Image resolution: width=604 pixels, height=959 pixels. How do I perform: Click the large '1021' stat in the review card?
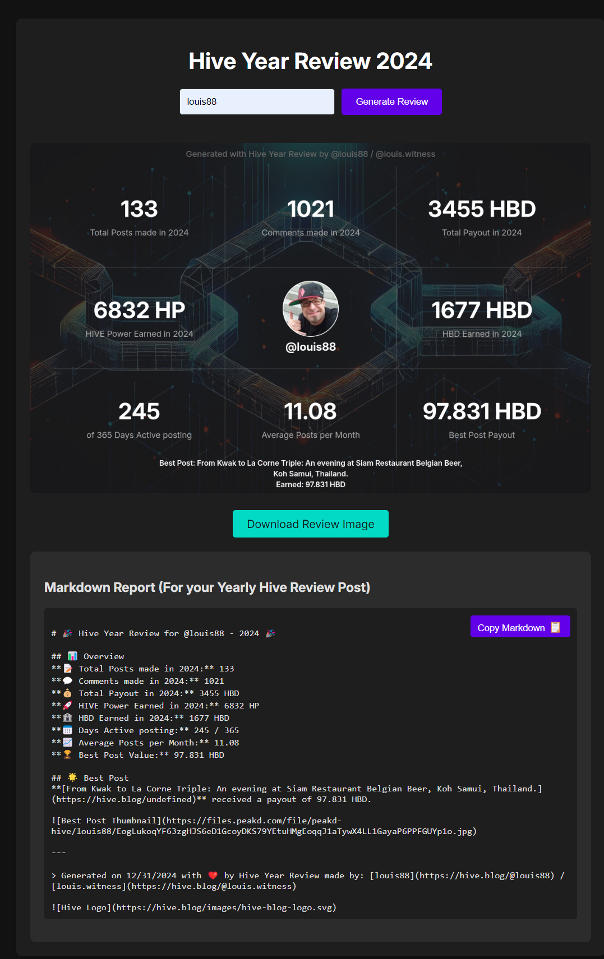pos(311,209)
